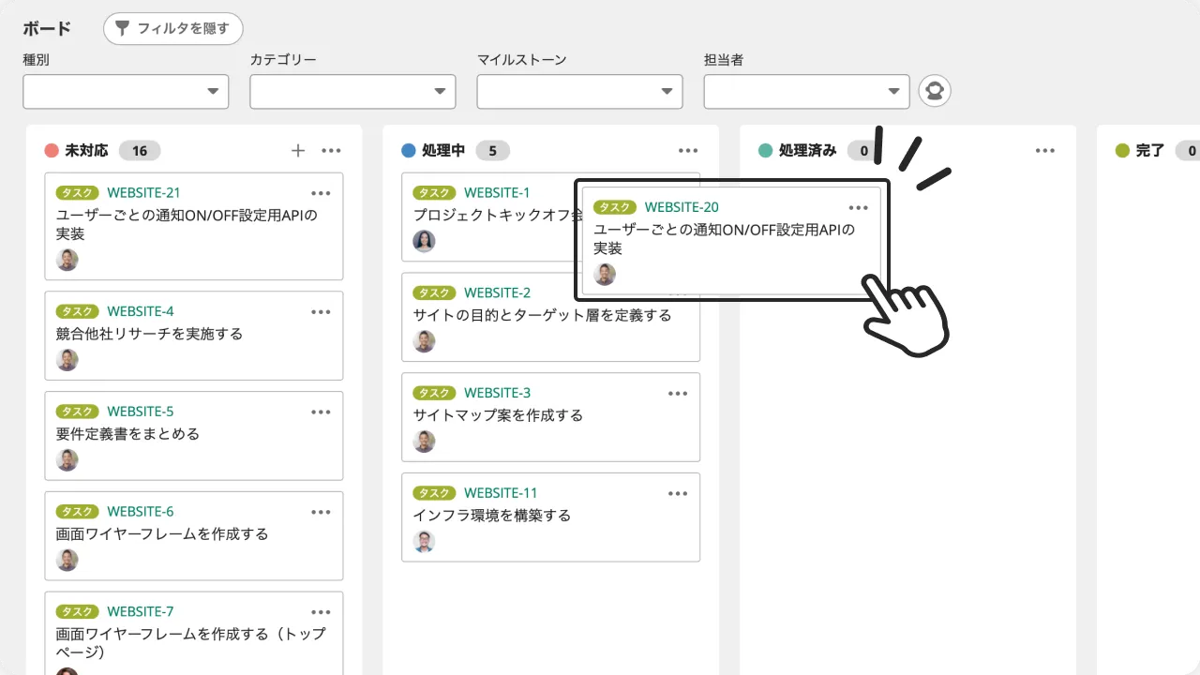The image size is (1200, 675).
Task: Open the WEBSITE-1 issue link
Action: point(497,193)
